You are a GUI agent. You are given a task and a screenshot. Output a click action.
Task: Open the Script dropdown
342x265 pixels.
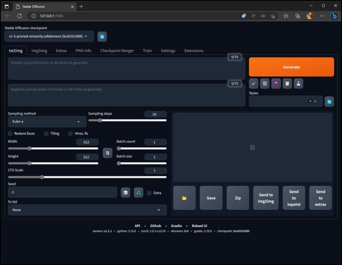pyautogui.click(x=87, y=210)
